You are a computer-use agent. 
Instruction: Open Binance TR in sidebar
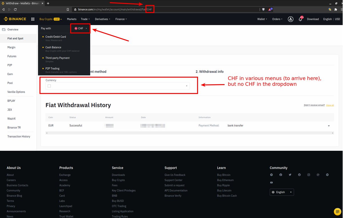click(x=14, y=128)
